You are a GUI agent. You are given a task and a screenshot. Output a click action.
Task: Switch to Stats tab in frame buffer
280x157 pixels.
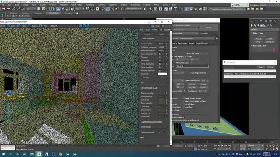point(148,30)
